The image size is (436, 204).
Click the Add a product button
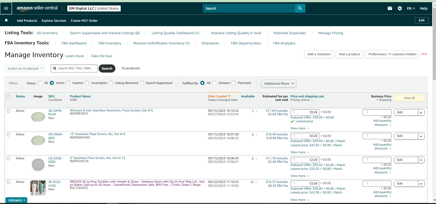click(350, 54)
